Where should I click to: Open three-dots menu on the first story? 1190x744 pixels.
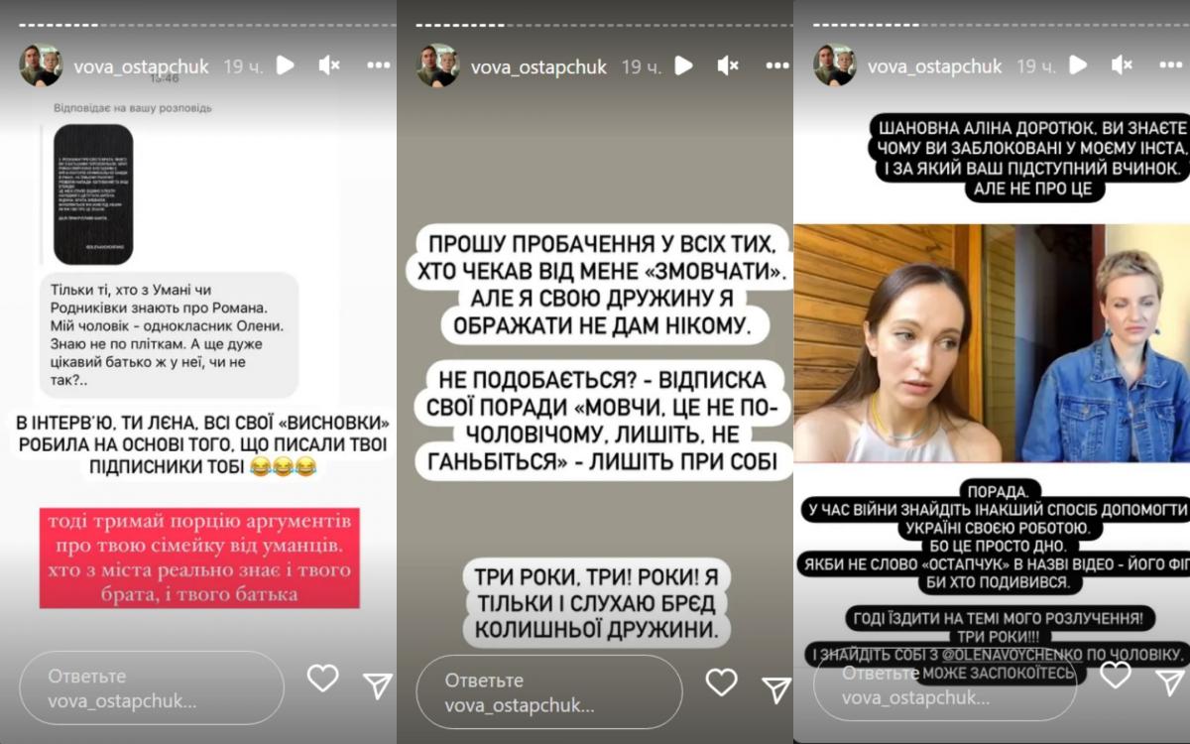click(x=379, y=65)
